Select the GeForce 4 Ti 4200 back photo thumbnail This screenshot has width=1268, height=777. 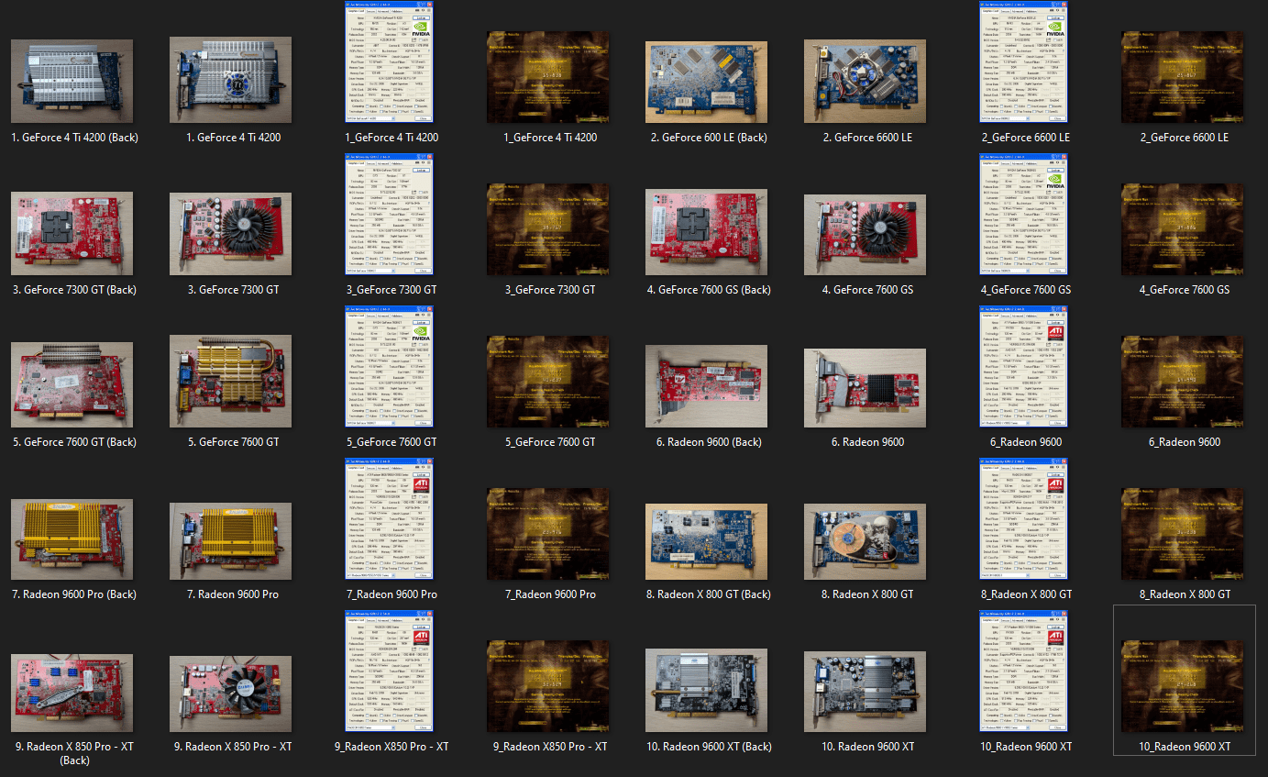tap(72, 80)
